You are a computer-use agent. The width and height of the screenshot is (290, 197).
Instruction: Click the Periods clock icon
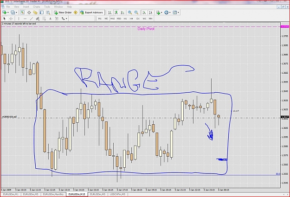[x=167, y=13]
